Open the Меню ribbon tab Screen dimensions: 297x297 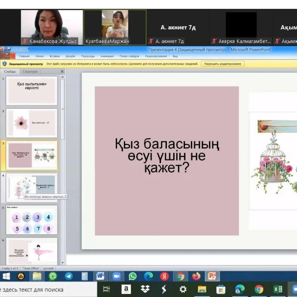click(39, 56)
